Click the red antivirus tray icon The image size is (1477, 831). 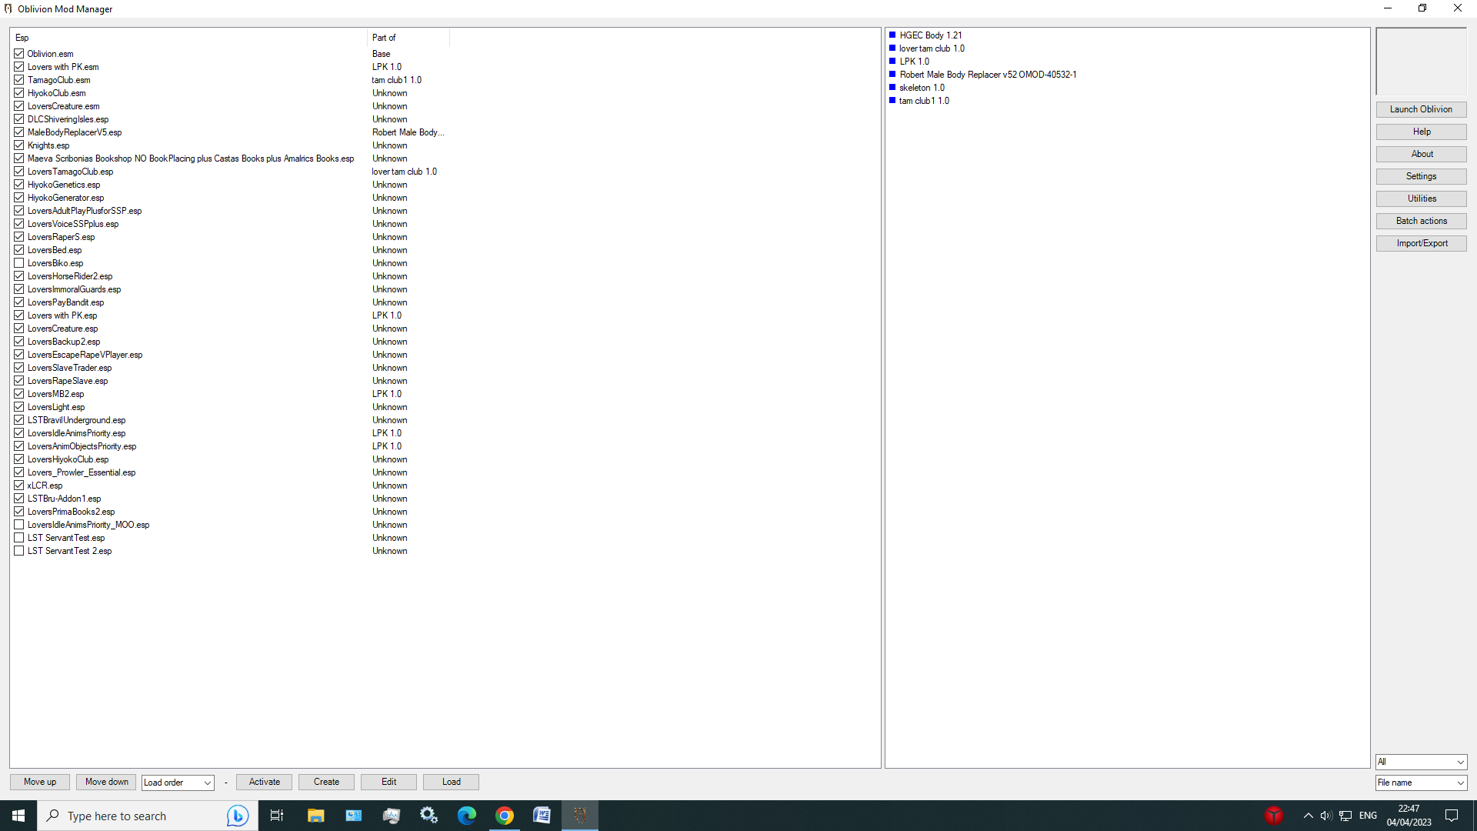1274,816
